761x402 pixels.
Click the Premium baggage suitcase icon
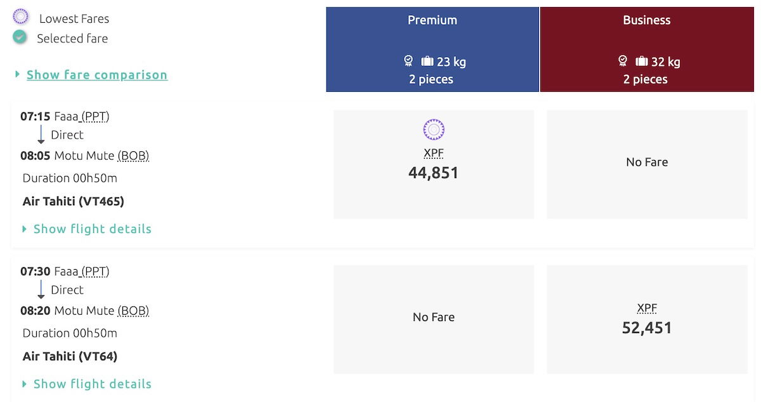(427, 61)
